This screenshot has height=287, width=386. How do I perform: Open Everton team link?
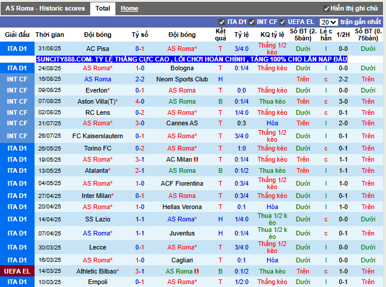click(97, 90)
